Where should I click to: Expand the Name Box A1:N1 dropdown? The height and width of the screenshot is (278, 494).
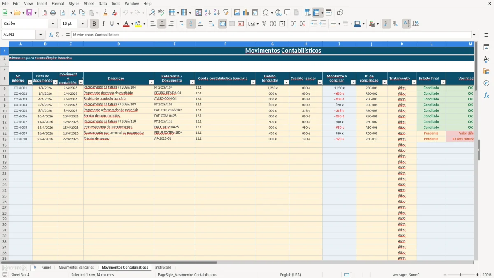click(x=40, y=35)
